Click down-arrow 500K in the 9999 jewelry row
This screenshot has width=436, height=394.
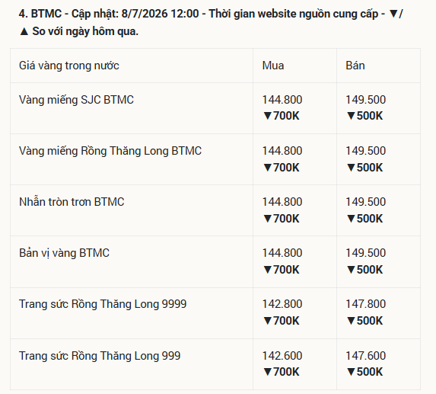tap(364, 321)
